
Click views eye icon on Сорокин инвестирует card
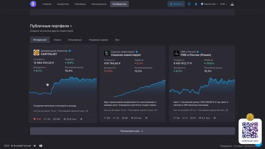[132, 118]
